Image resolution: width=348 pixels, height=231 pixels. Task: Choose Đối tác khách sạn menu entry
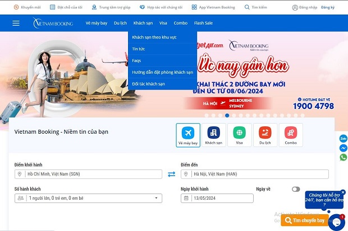click(x=162, y=84)
